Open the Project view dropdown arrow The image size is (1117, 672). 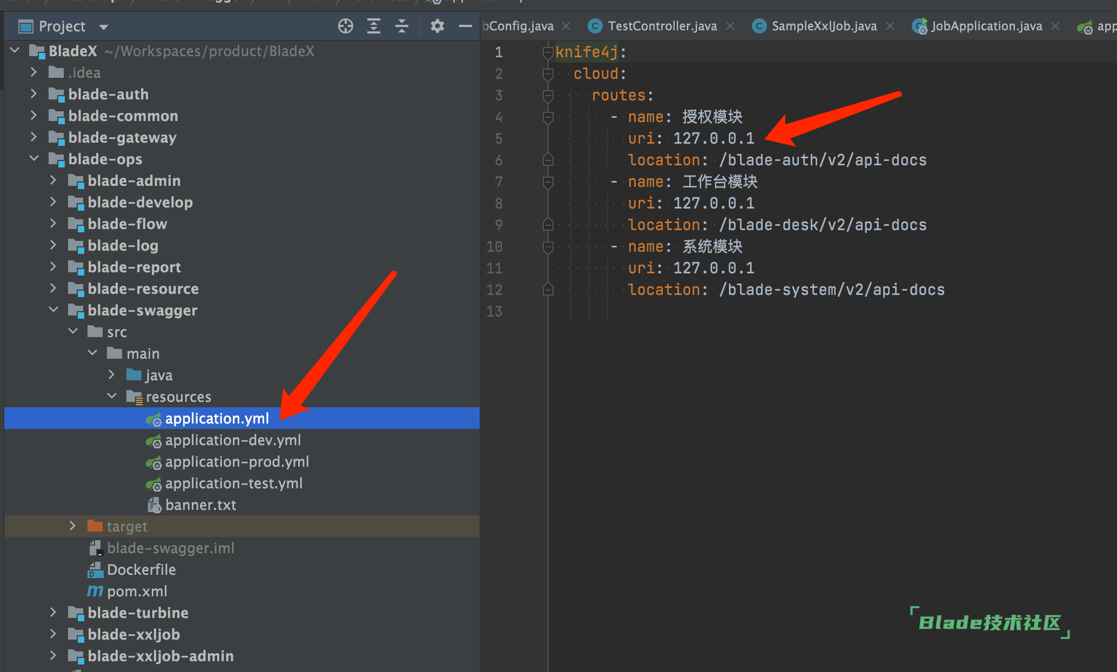pyautogui.click(x=104, y=27)
